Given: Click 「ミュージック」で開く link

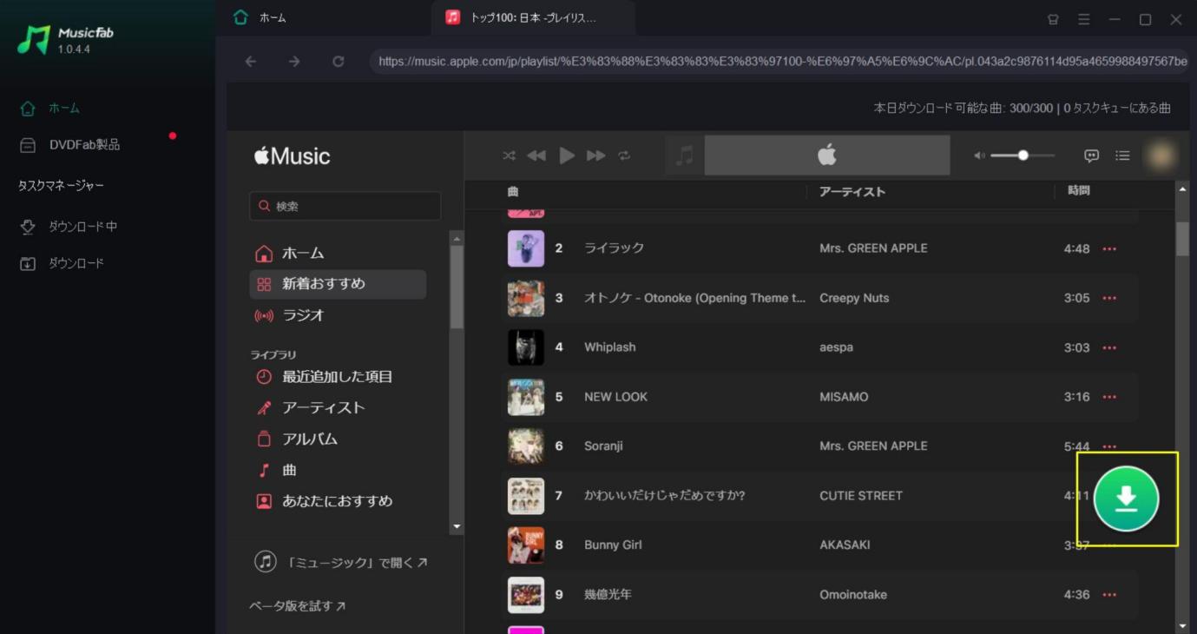Looking at the screenshot, I should tap(341, 562).
